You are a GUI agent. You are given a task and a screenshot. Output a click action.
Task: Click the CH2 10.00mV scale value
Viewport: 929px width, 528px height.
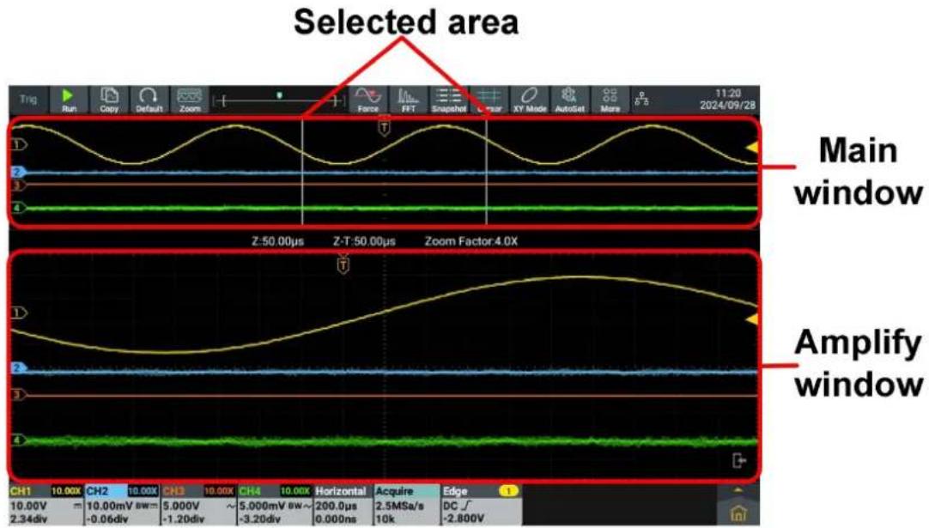[x=110, y=506]
